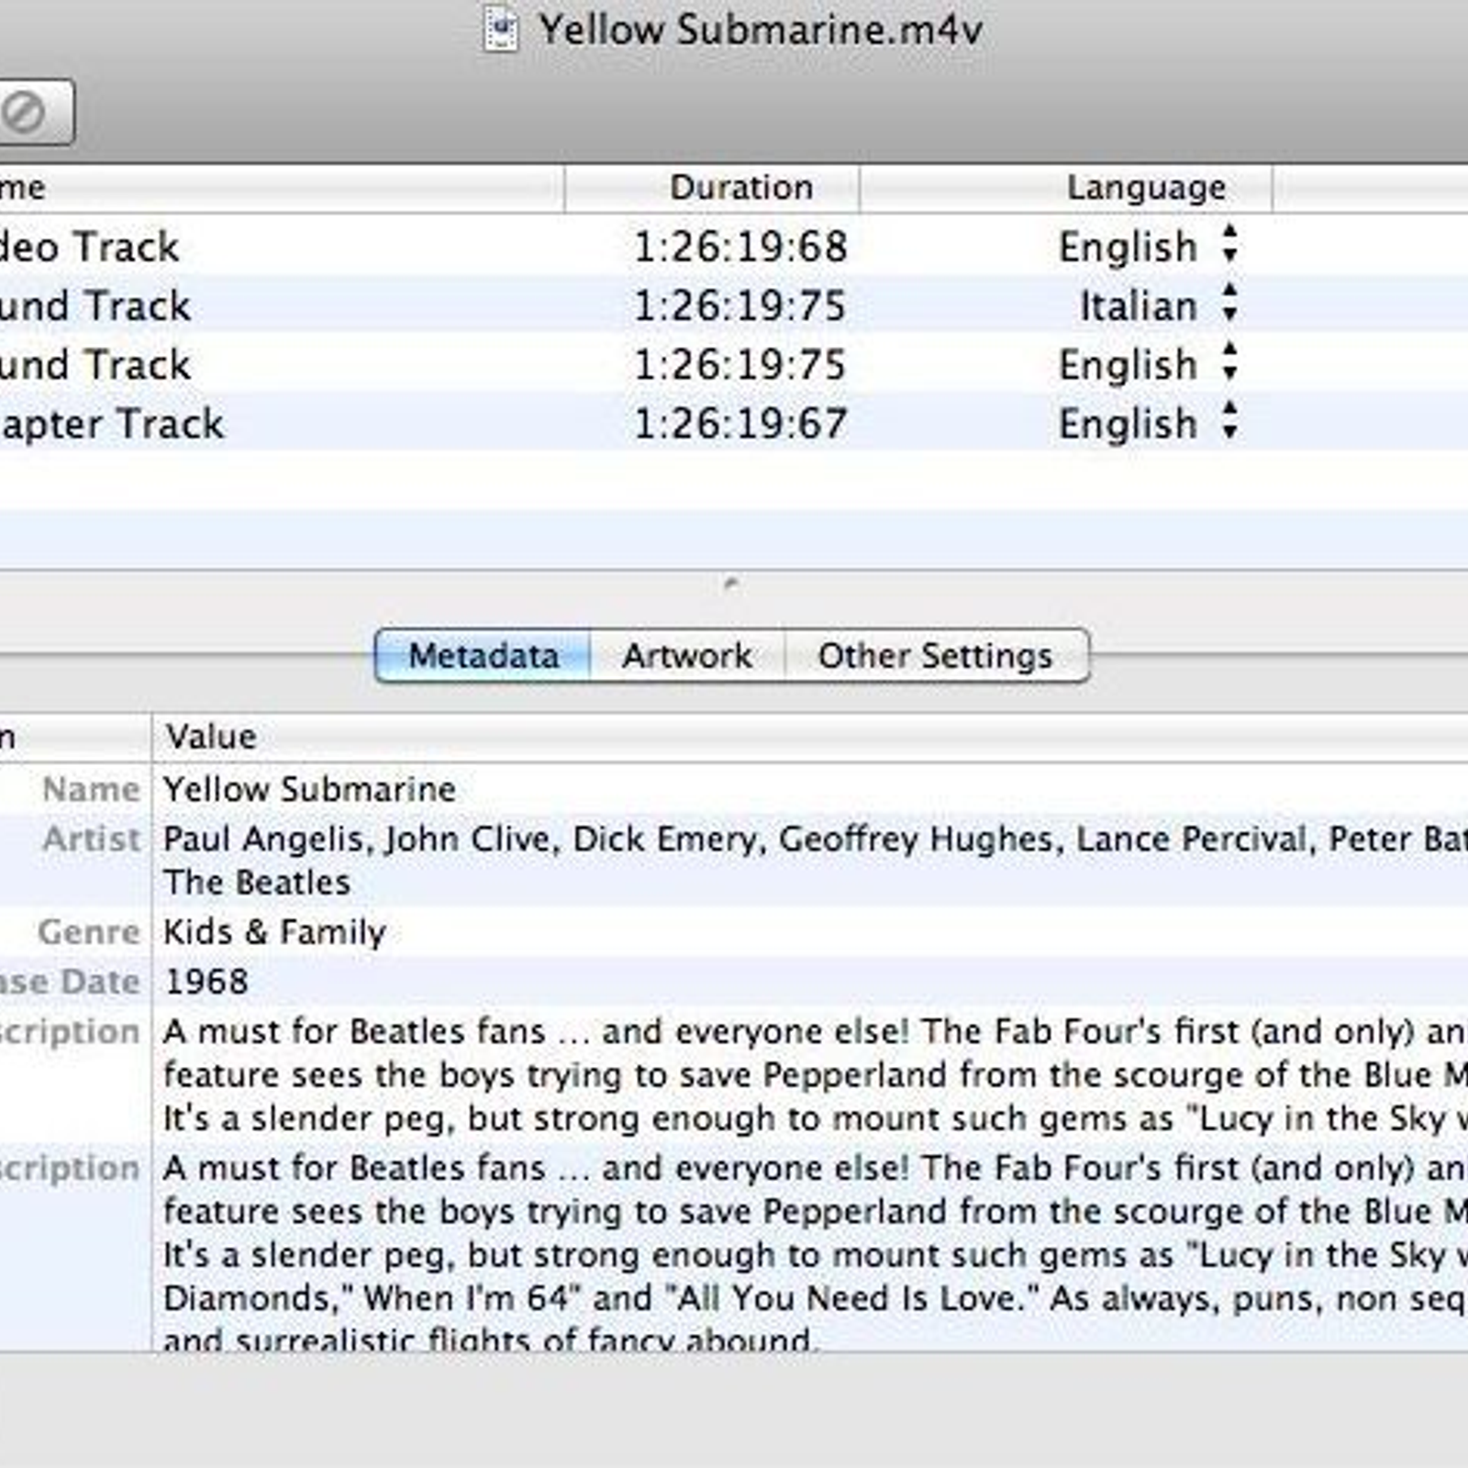
Task: Click the Artist metadata label
Action: point(91,839)
